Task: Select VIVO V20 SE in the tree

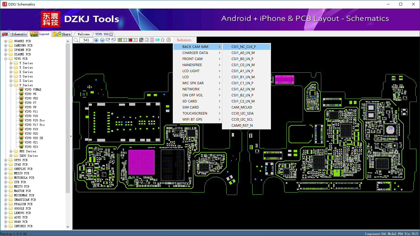Action: (x=34, y=138)
